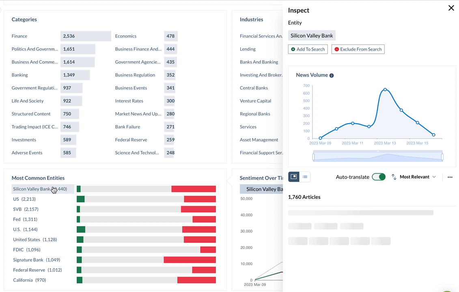Image resolution: width=459 pixels, height=292 pixels.
Task: Click Exclude From Search button
Action: pos(358,49)
